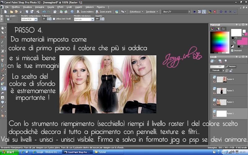
Task: Create a new image with the New icon
Action: pyautogui.click(x=6, y=12)
